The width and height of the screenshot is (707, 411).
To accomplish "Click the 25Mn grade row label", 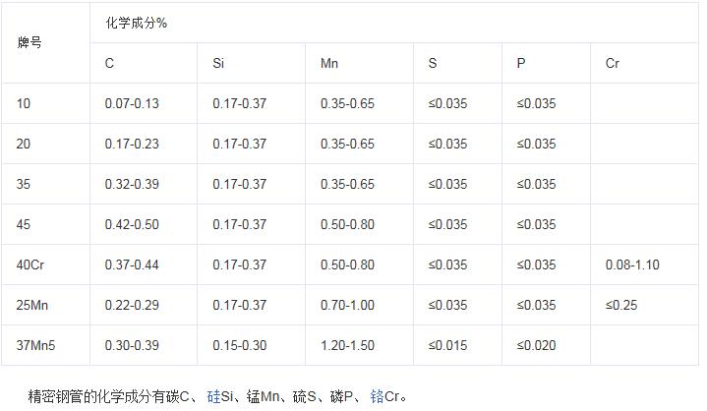I will (x=45, y=305).
